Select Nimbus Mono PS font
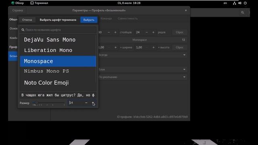The width and height of the screenshot is (258, 145). point(58,71)
